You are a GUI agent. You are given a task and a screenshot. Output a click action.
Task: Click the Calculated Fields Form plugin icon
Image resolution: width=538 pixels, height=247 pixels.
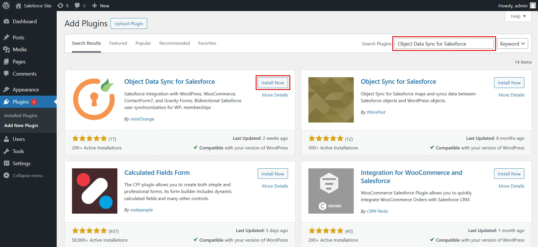94,191
